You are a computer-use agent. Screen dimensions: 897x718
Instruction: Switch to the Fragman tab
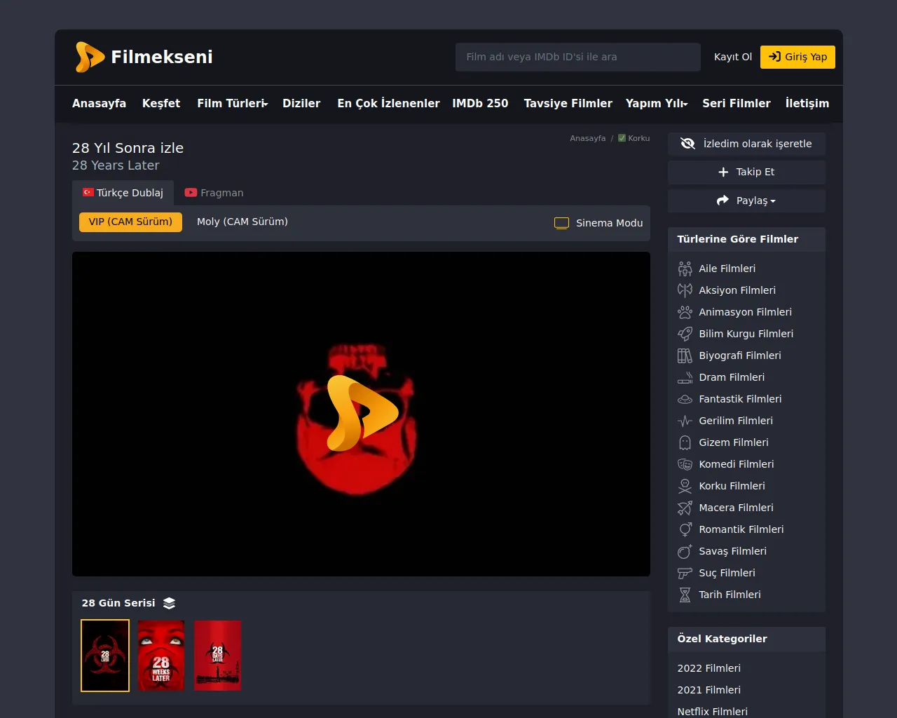214,193
